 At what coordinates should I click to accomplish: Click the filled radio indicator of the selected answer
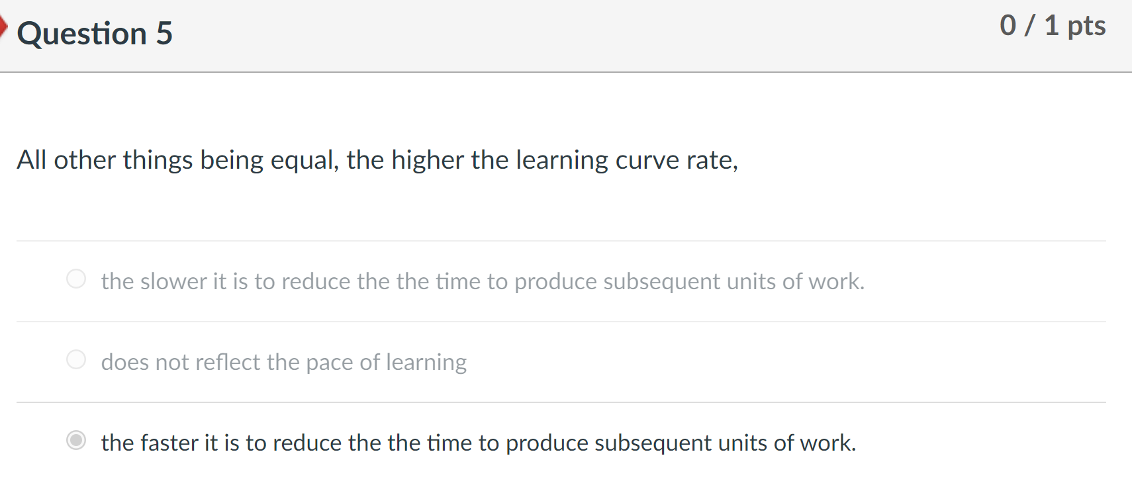75,440
